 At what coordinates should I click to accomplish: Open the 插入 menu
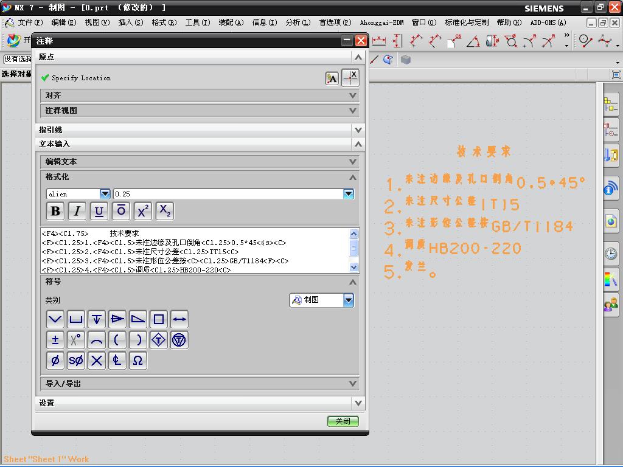[131, 22]
